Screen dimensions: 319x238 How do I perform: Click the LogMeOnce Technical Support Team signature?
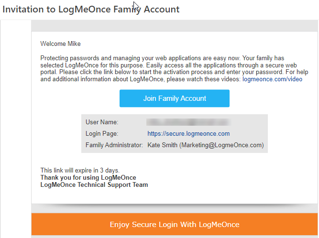click(x=94, y=185)
